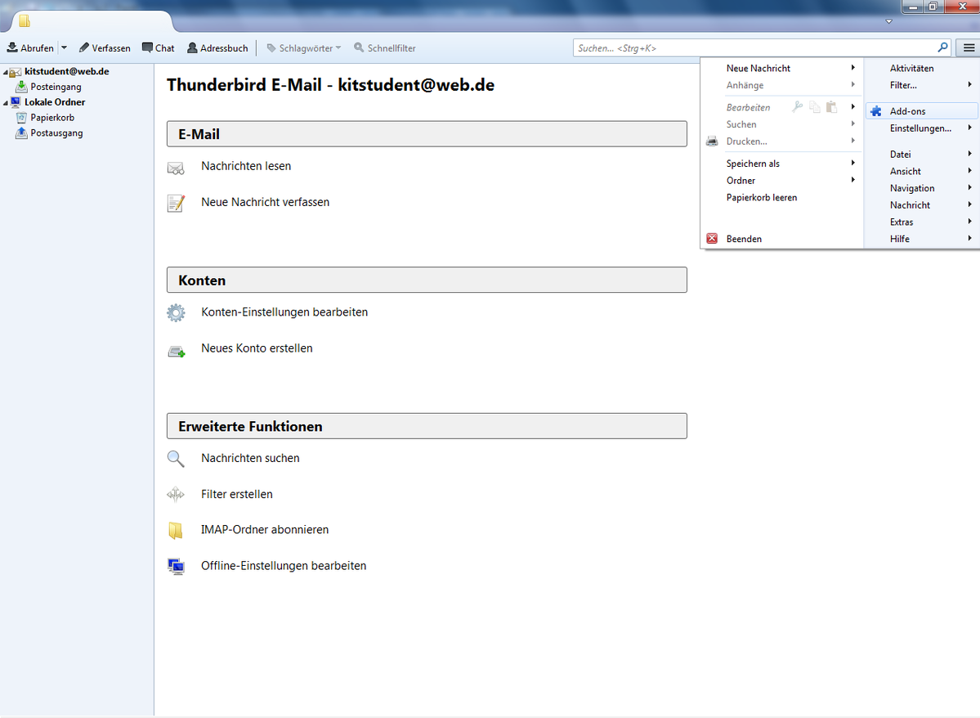Click the Chat speech bubble icon

pyautogui.click(x=147, y=47)
